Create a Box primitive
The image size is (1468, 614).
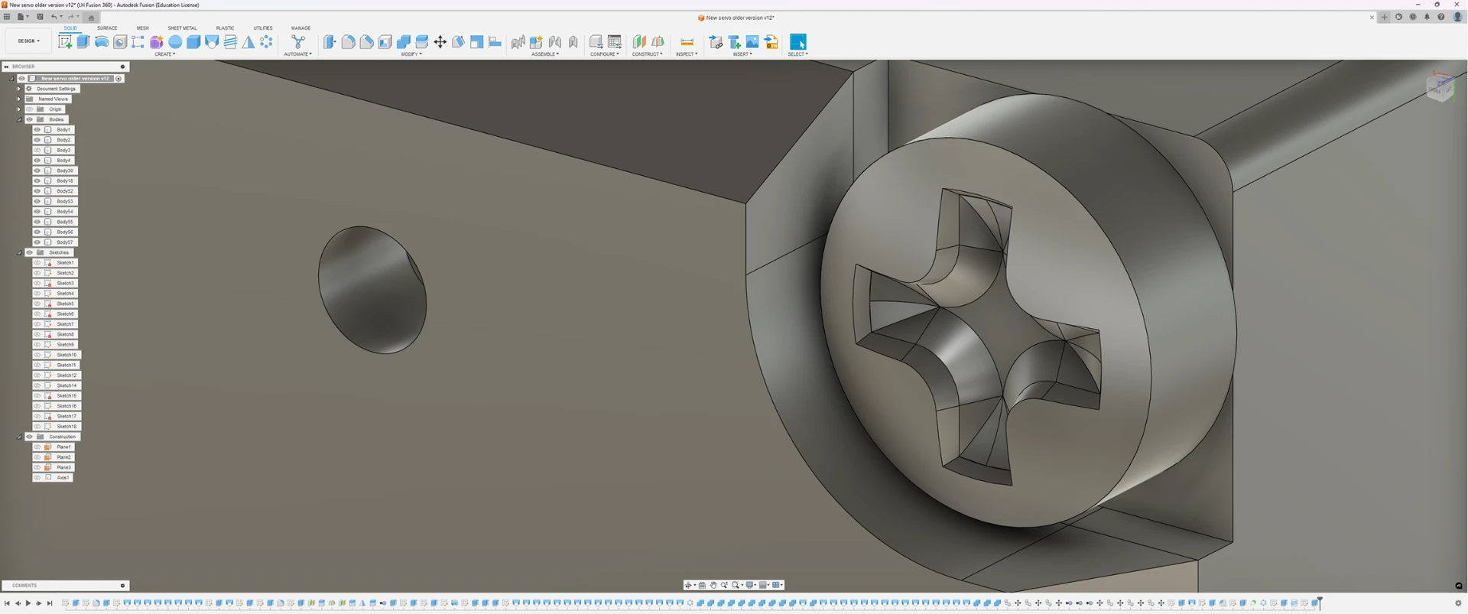click(193, 42)
